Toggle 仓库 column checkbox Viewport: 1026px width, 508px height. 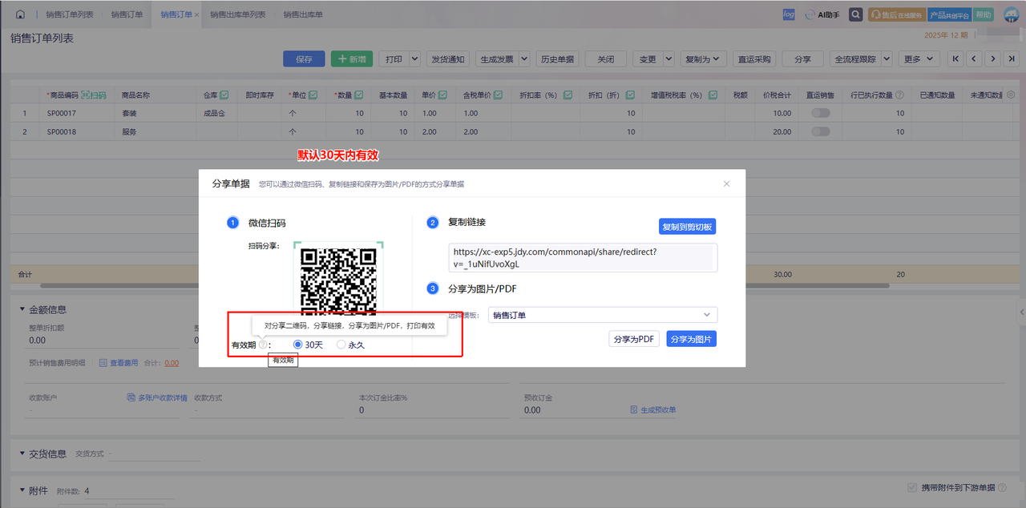pos(224,95)
